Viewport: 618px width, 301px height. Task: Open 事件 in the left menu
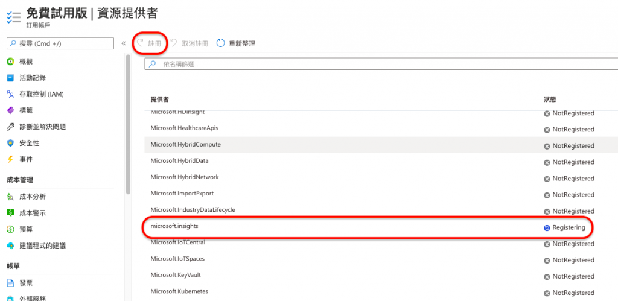click(x=26, y=160)
